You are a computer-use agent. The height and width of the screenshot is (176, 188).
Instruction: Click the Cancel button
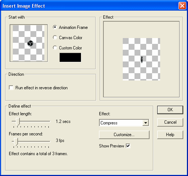[170, 122]
